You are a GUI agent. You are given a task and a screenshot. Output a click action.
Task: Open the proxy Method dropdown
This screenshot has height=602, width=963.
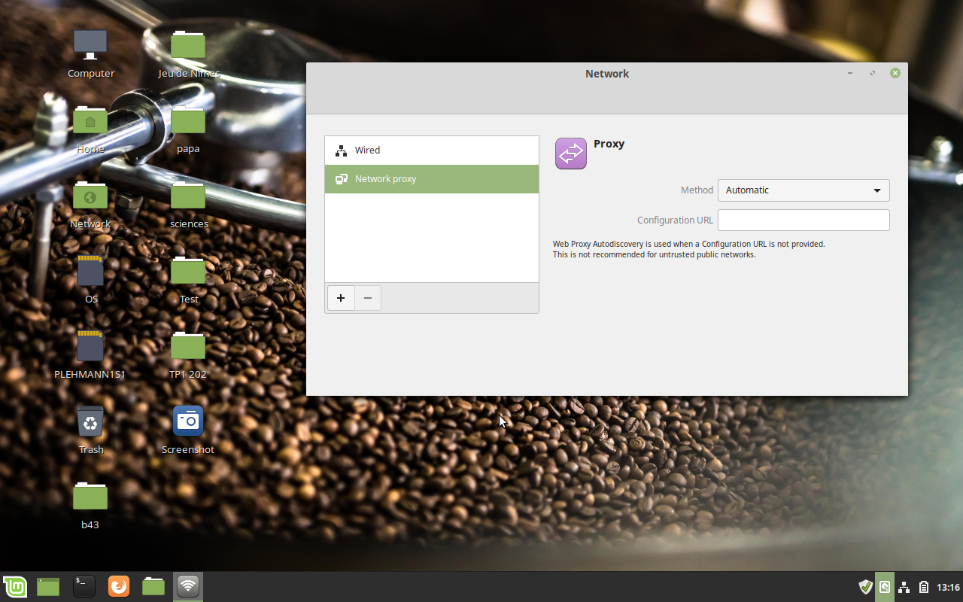[x=803, y=190]
